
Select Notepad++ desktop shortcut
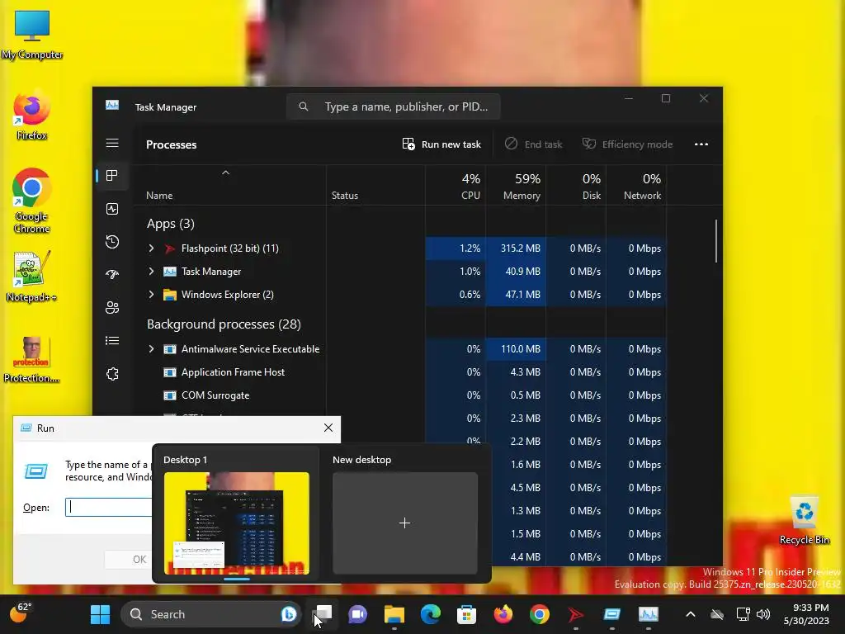point(32,277)
